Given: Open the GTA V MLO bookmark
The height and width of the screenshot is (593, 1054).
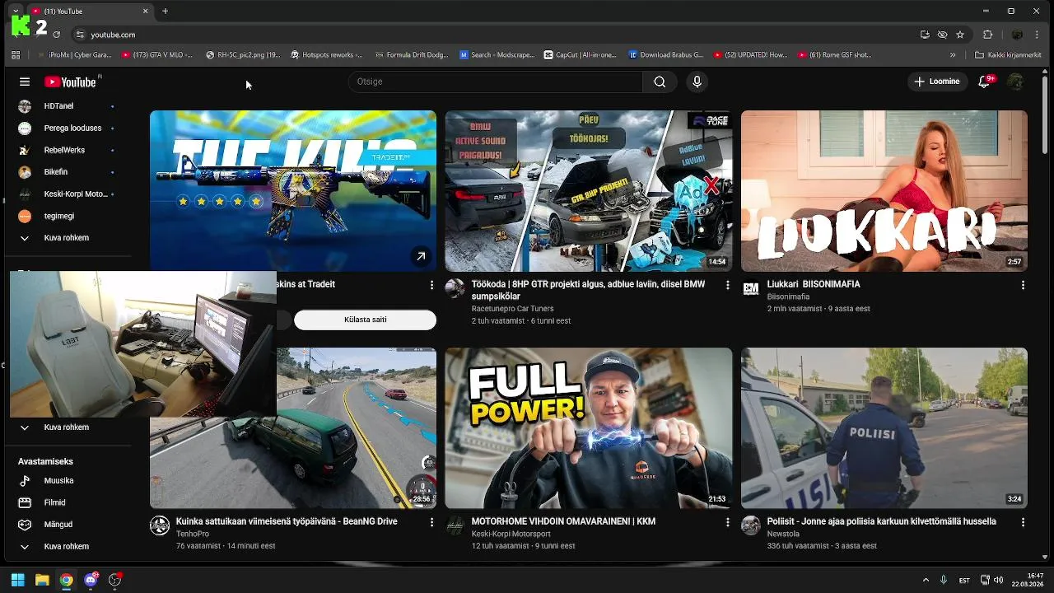Looking at the screenshot, I should point(157,55).
